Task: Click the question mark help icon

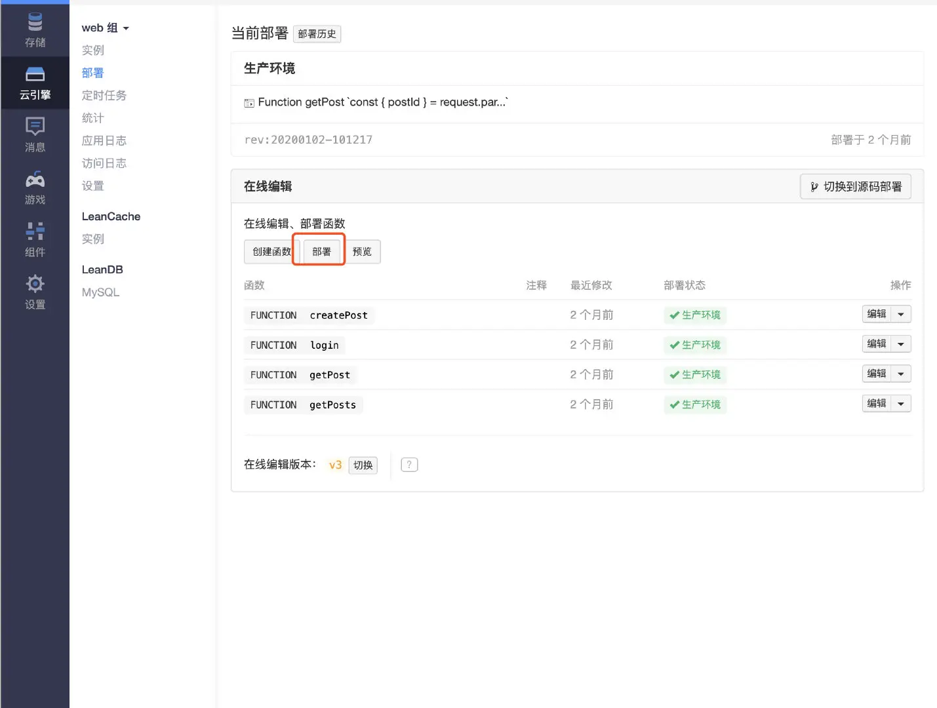Action: click(409, 465)
